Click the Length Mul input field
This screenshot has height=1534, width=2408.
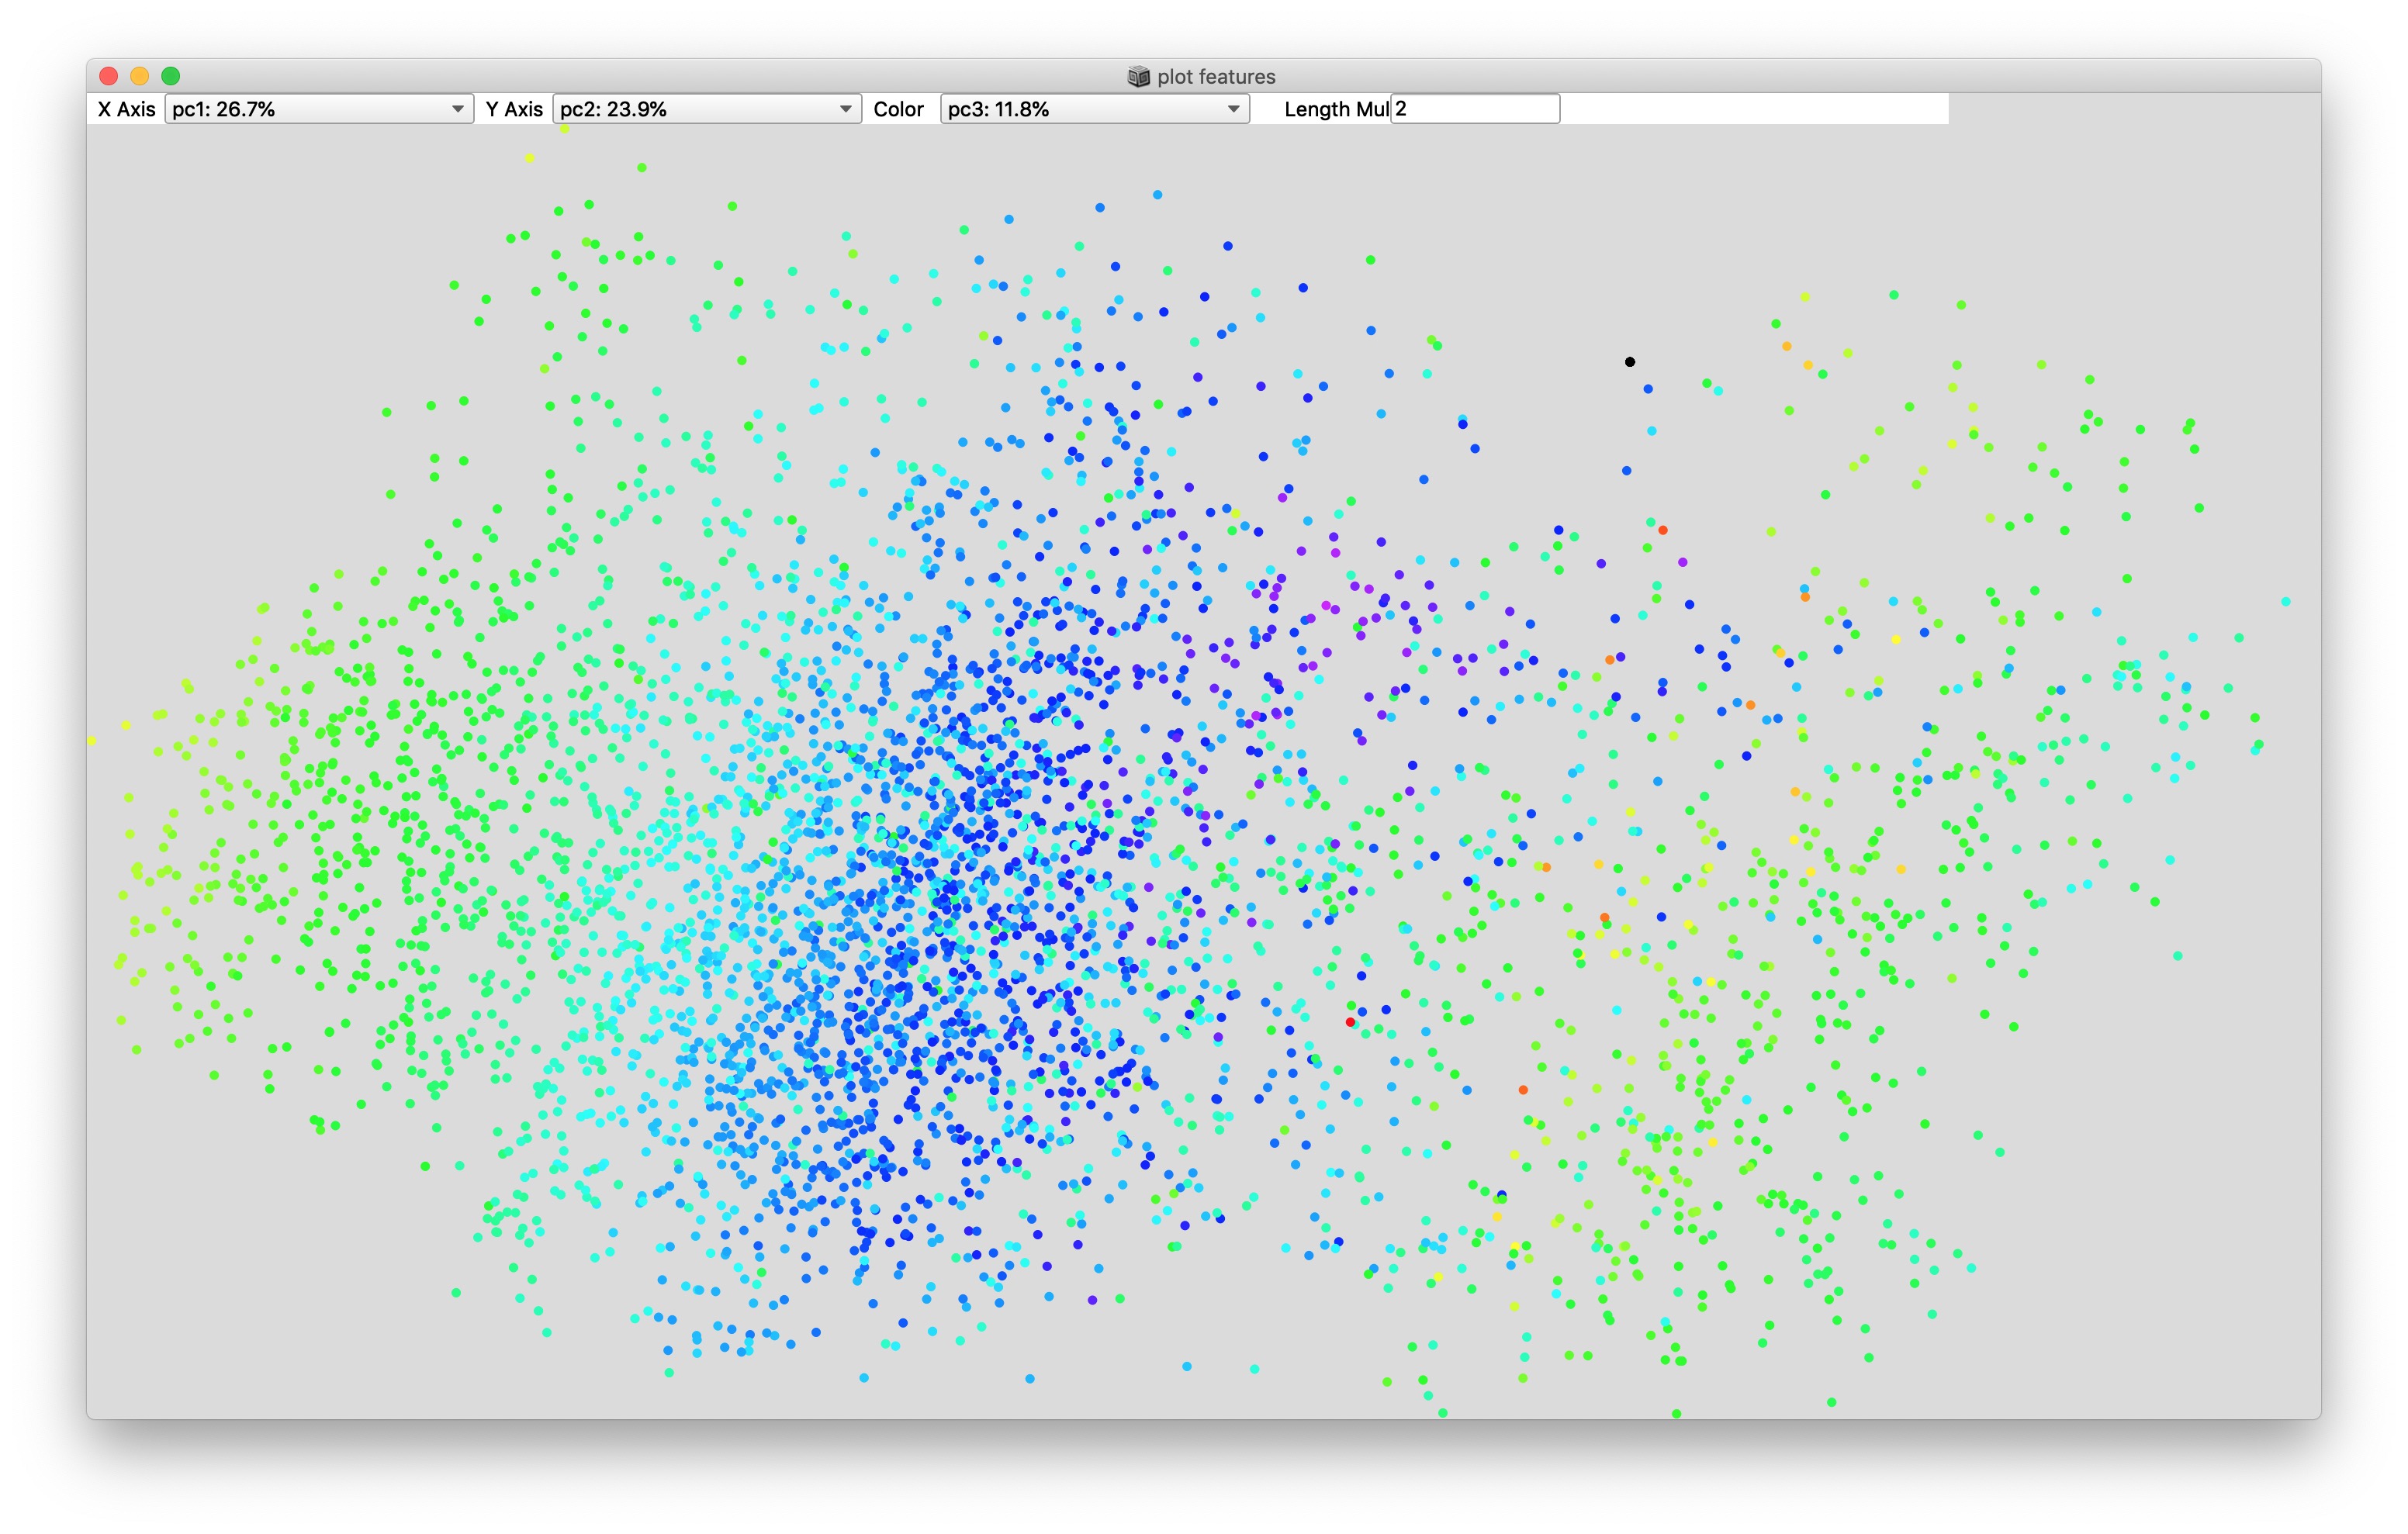coord(1475,109)
